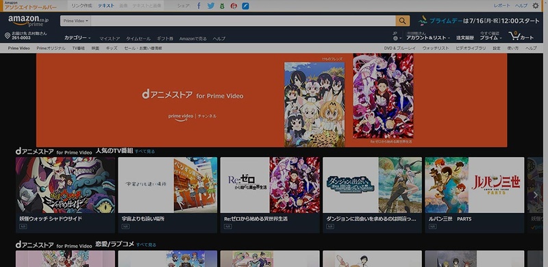This screenshot has height=267, width=548.
Task: See all 人気のTV番組 via すべて見る
Action: point(145,152)
